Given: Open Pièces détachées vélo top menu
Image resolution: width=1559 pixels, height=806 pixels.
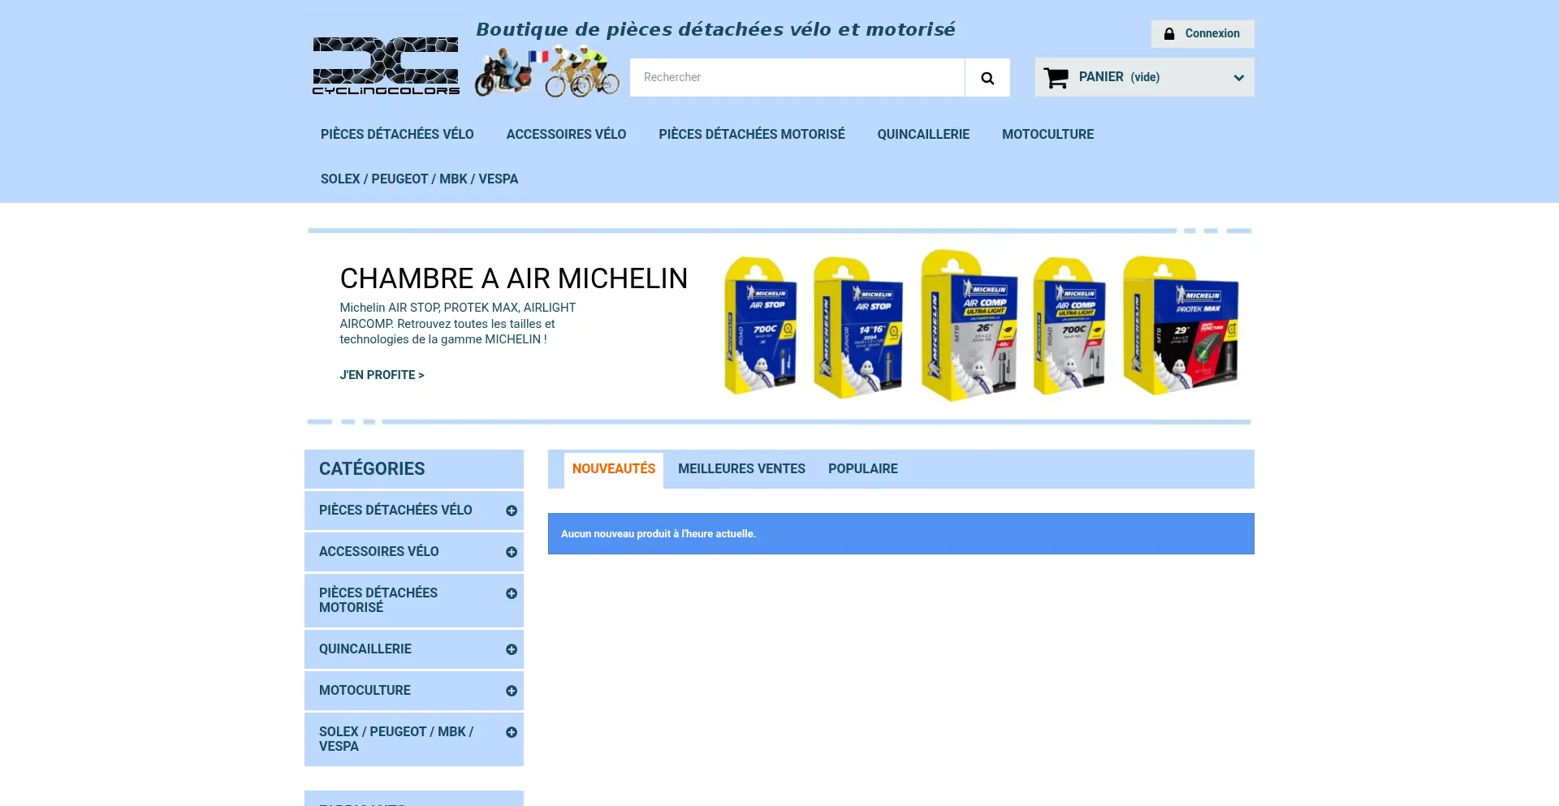Looking at the screenshot, I should (397, 135).
